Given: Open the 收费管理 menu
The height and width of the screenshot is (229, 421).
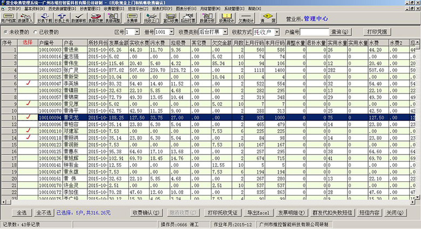Looking at the screenshot, I should pos(114,9).
